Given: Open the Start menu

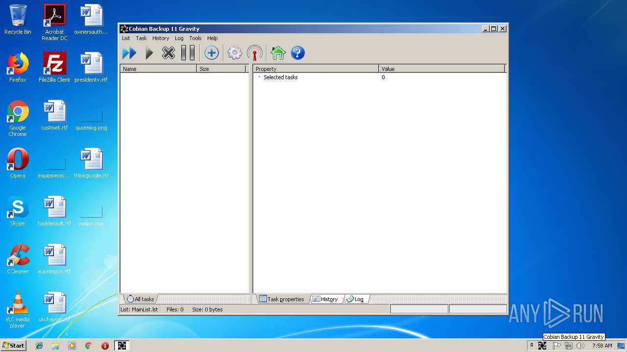Looking at the screenshot, I should point(14,345).
